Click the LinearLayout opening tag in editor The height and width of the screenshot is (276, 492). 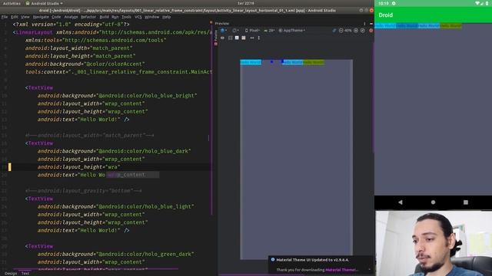pos(34,32)
